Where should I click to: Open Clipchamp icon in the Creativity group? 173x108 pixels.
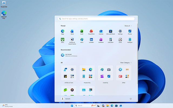coord(102,76)
